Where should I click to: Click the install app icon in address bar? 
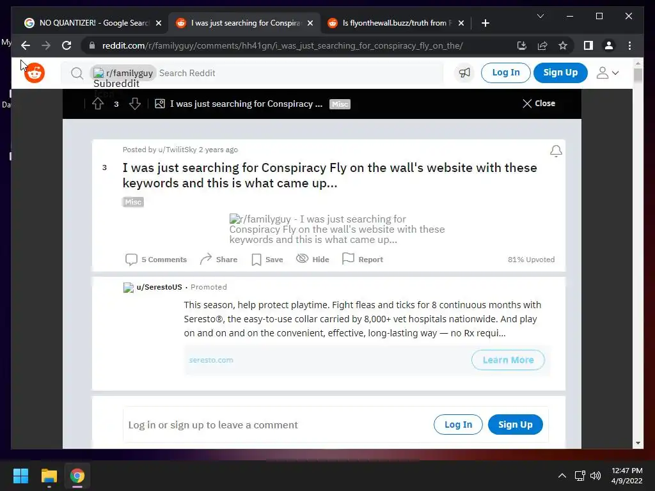(x=522, y=45)
